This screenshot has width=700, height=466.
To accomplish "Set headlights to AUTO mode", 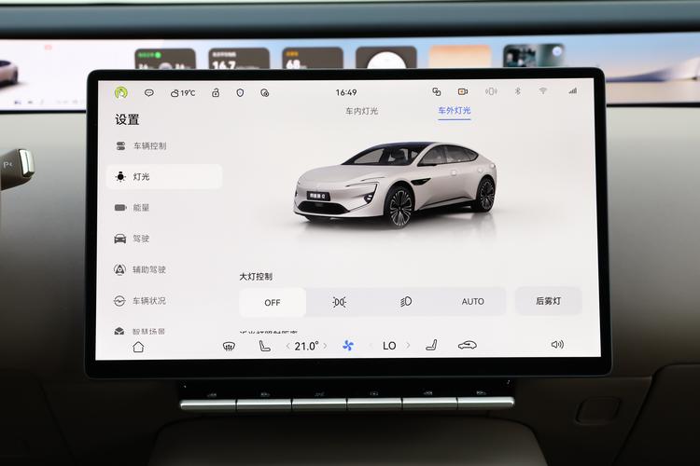I will point(473,302).
